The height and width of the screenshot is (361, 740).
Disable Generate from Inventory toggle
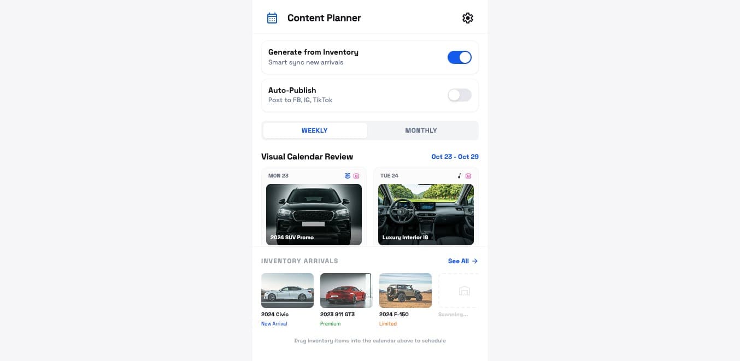tap(459, 57)
